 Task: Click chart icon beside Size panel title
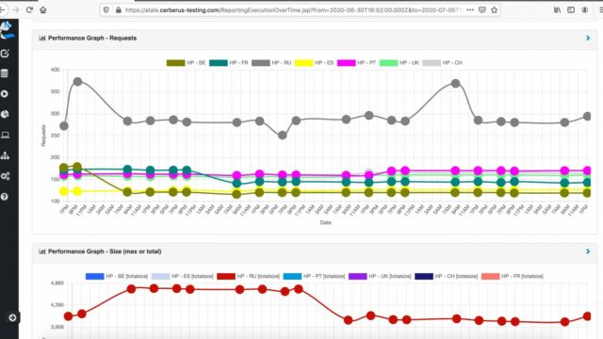pos(42,251)
